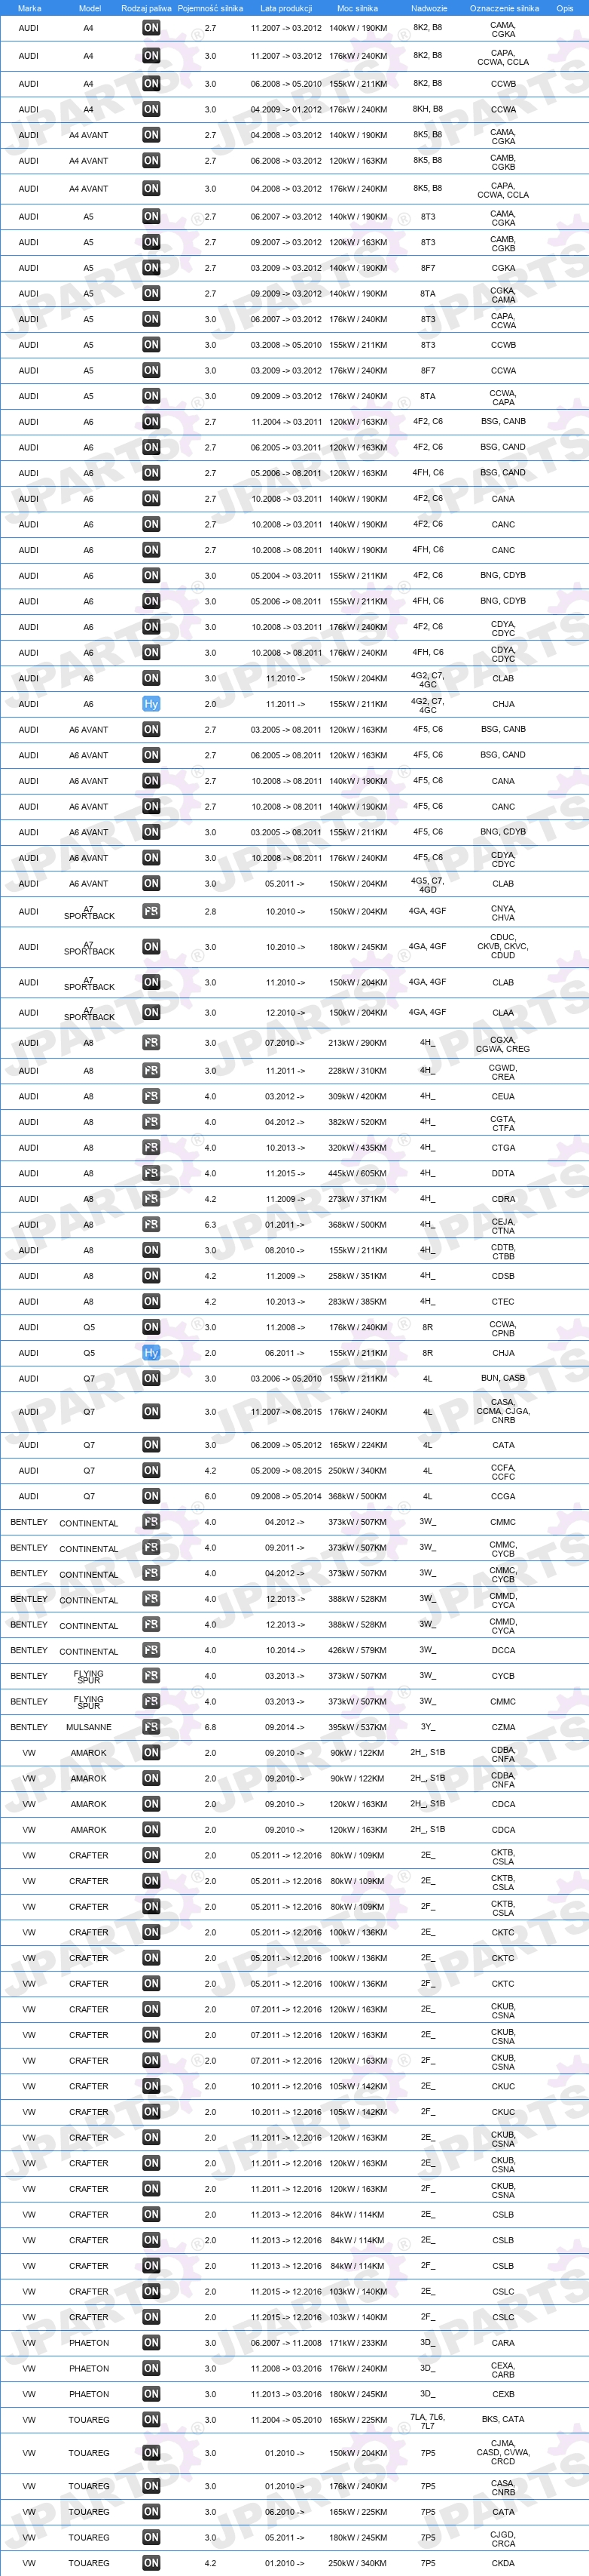Click ON icon for Audi A8 CDSB row

click(151, 1276)
